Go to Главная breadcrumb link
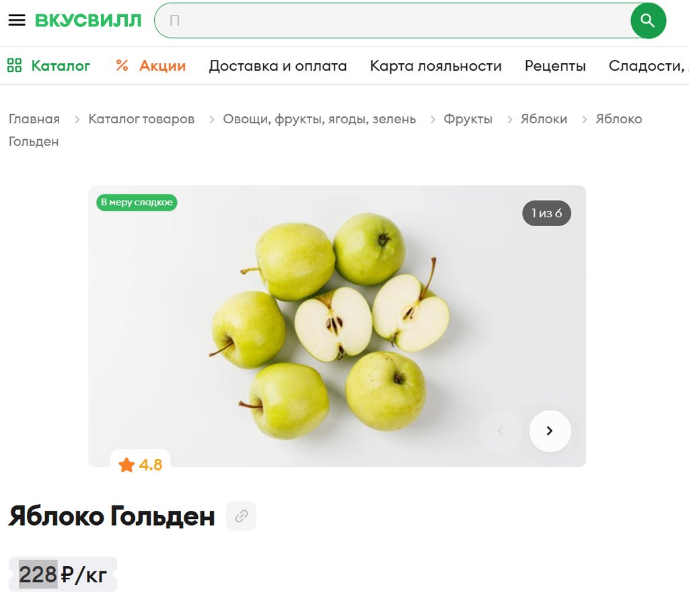 [34, 118]
